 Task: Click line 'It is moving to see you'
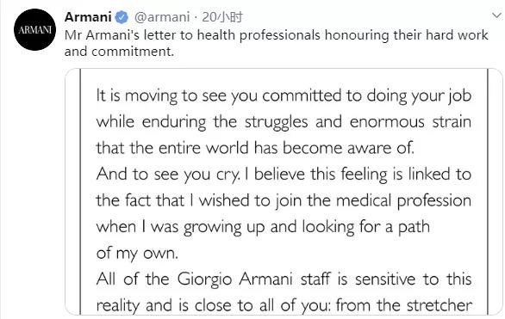click(x=284, y=96)
